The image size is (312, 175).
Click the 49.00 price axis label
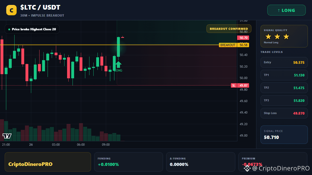(243, 136)
